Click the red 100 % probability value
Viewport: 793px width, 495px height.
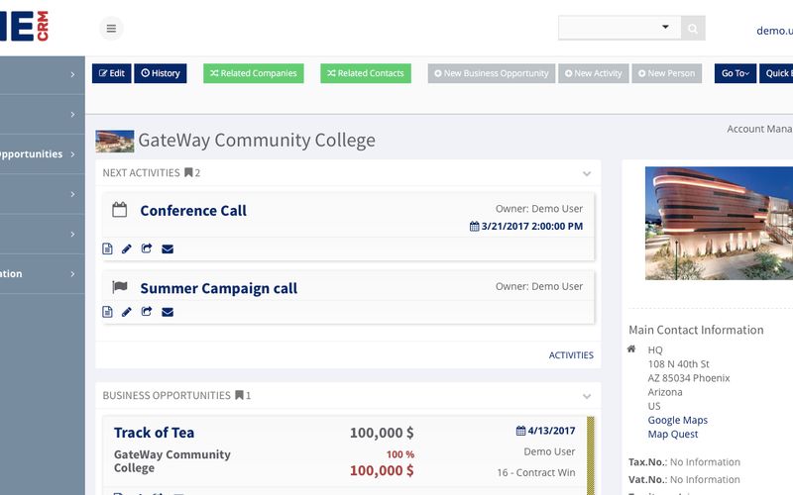(x=400, y=454)
